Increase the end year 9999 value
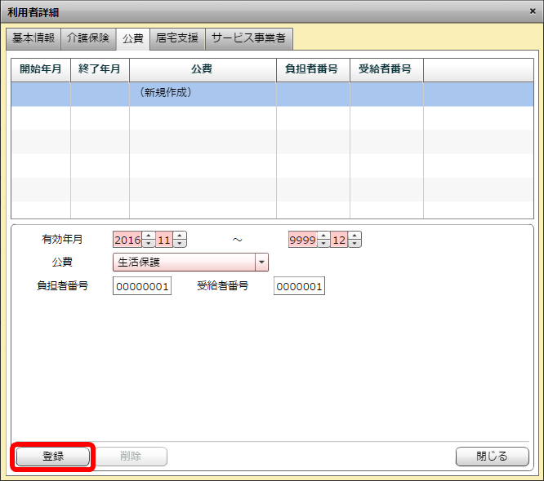Image resolution: width=544 pixels, height=481 pixels. coord(323,236)
